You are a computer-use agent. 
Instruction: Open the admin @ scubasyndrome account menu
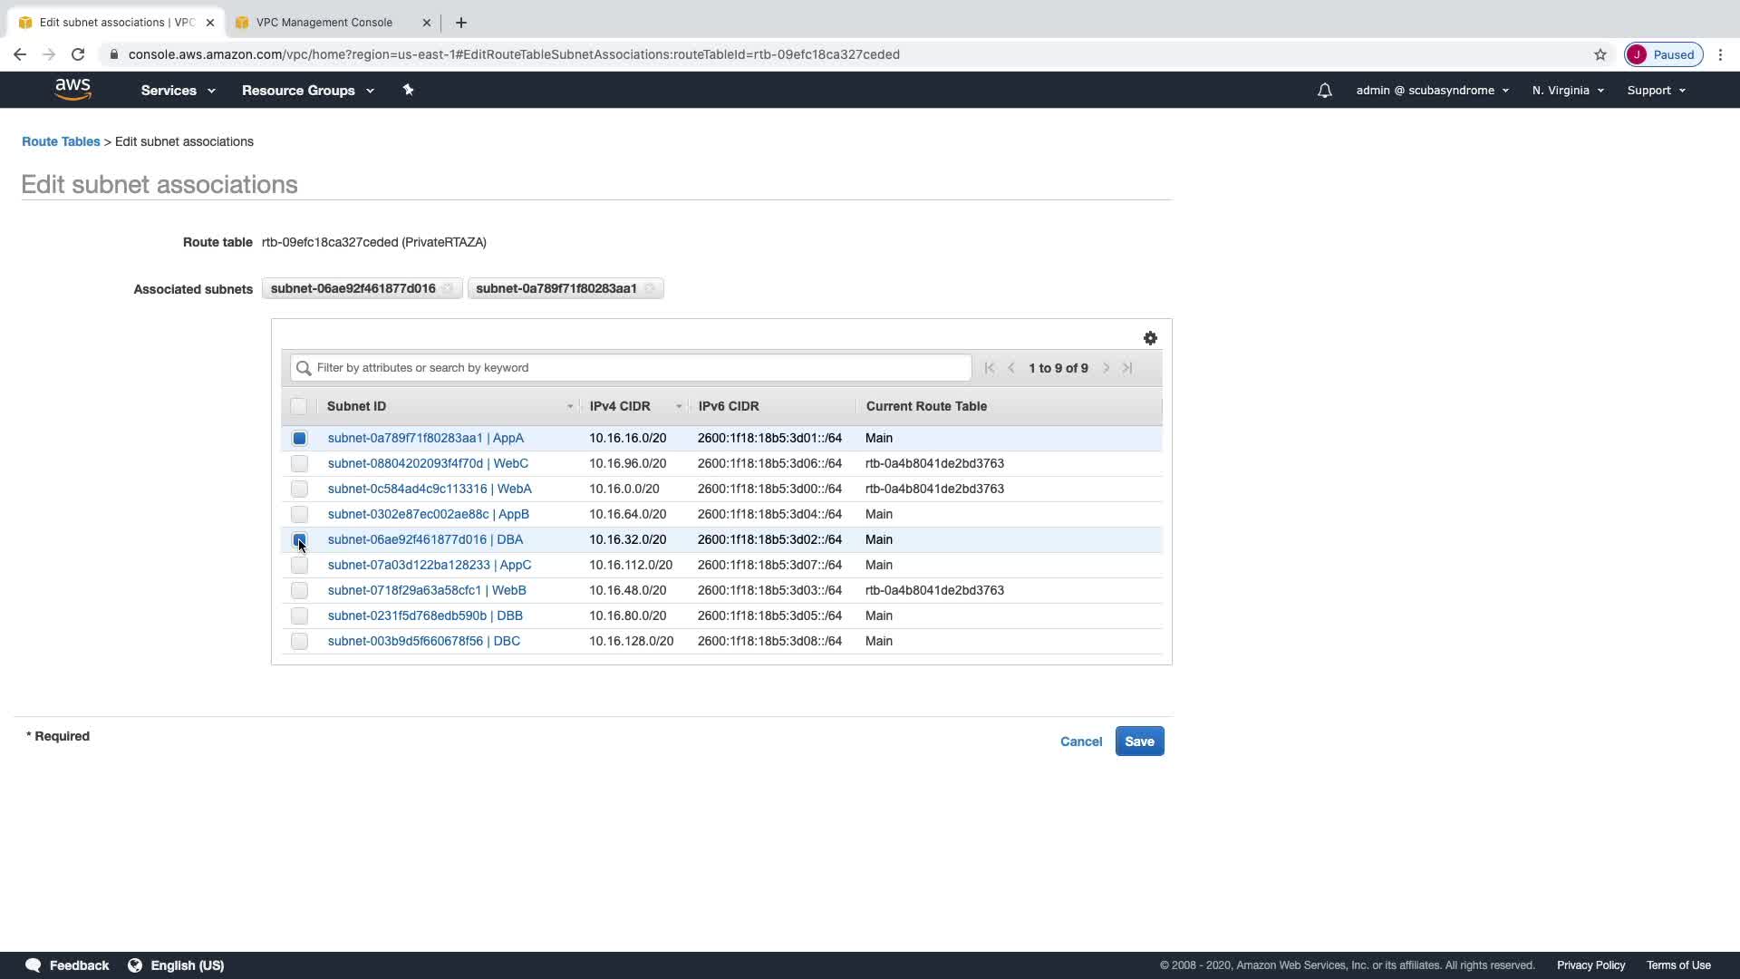pyautogui.click(x=1432, y=91)
